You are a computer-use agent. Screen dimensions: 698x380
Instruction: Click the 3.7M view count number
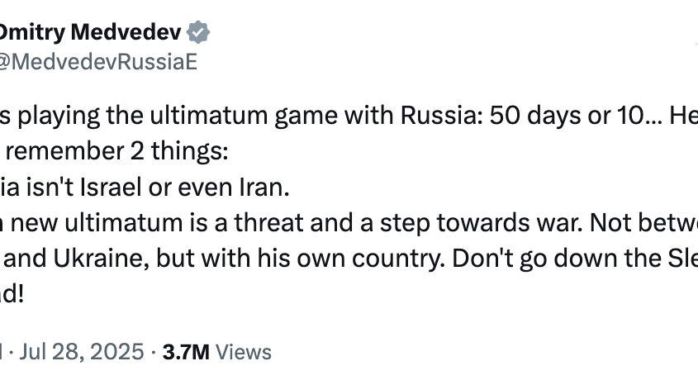coord(186,352)
